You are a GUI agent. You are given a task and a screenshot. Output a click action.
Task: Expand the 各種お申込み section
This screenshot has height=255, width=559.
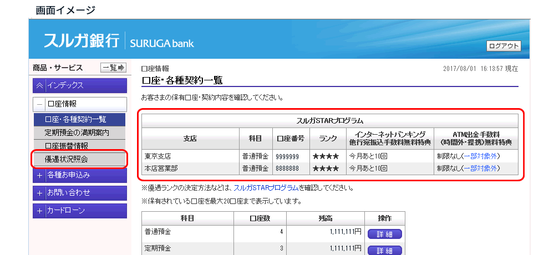80,175
